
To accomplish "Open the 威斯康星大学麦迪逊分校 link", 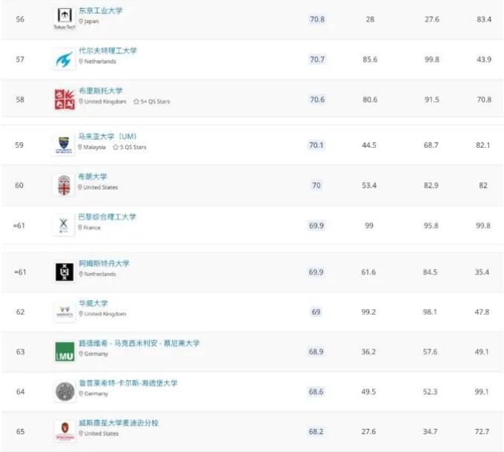I will (119, 423).
